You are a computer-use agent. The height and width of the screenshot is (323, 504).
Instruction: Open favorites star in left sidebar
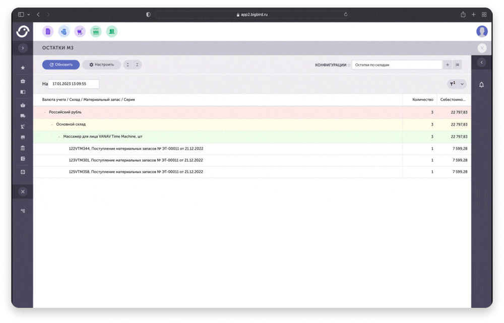pyautogui.click(x=23, y=68)
